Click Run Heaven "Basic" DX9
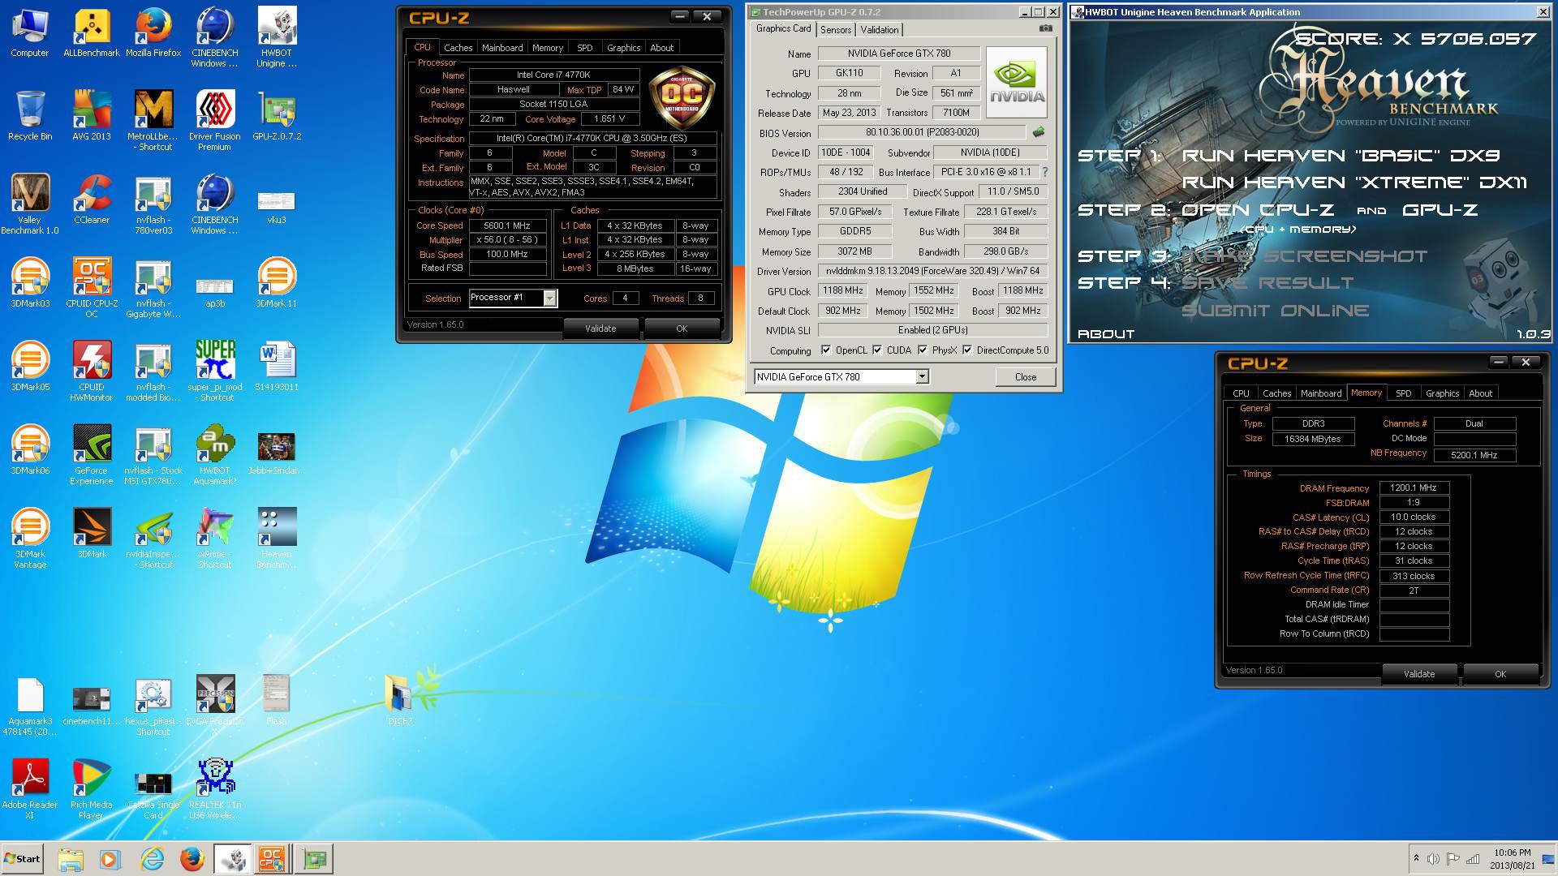Image resolution: width=1558 pixels, height=876 pixels. click(1341, 155)
